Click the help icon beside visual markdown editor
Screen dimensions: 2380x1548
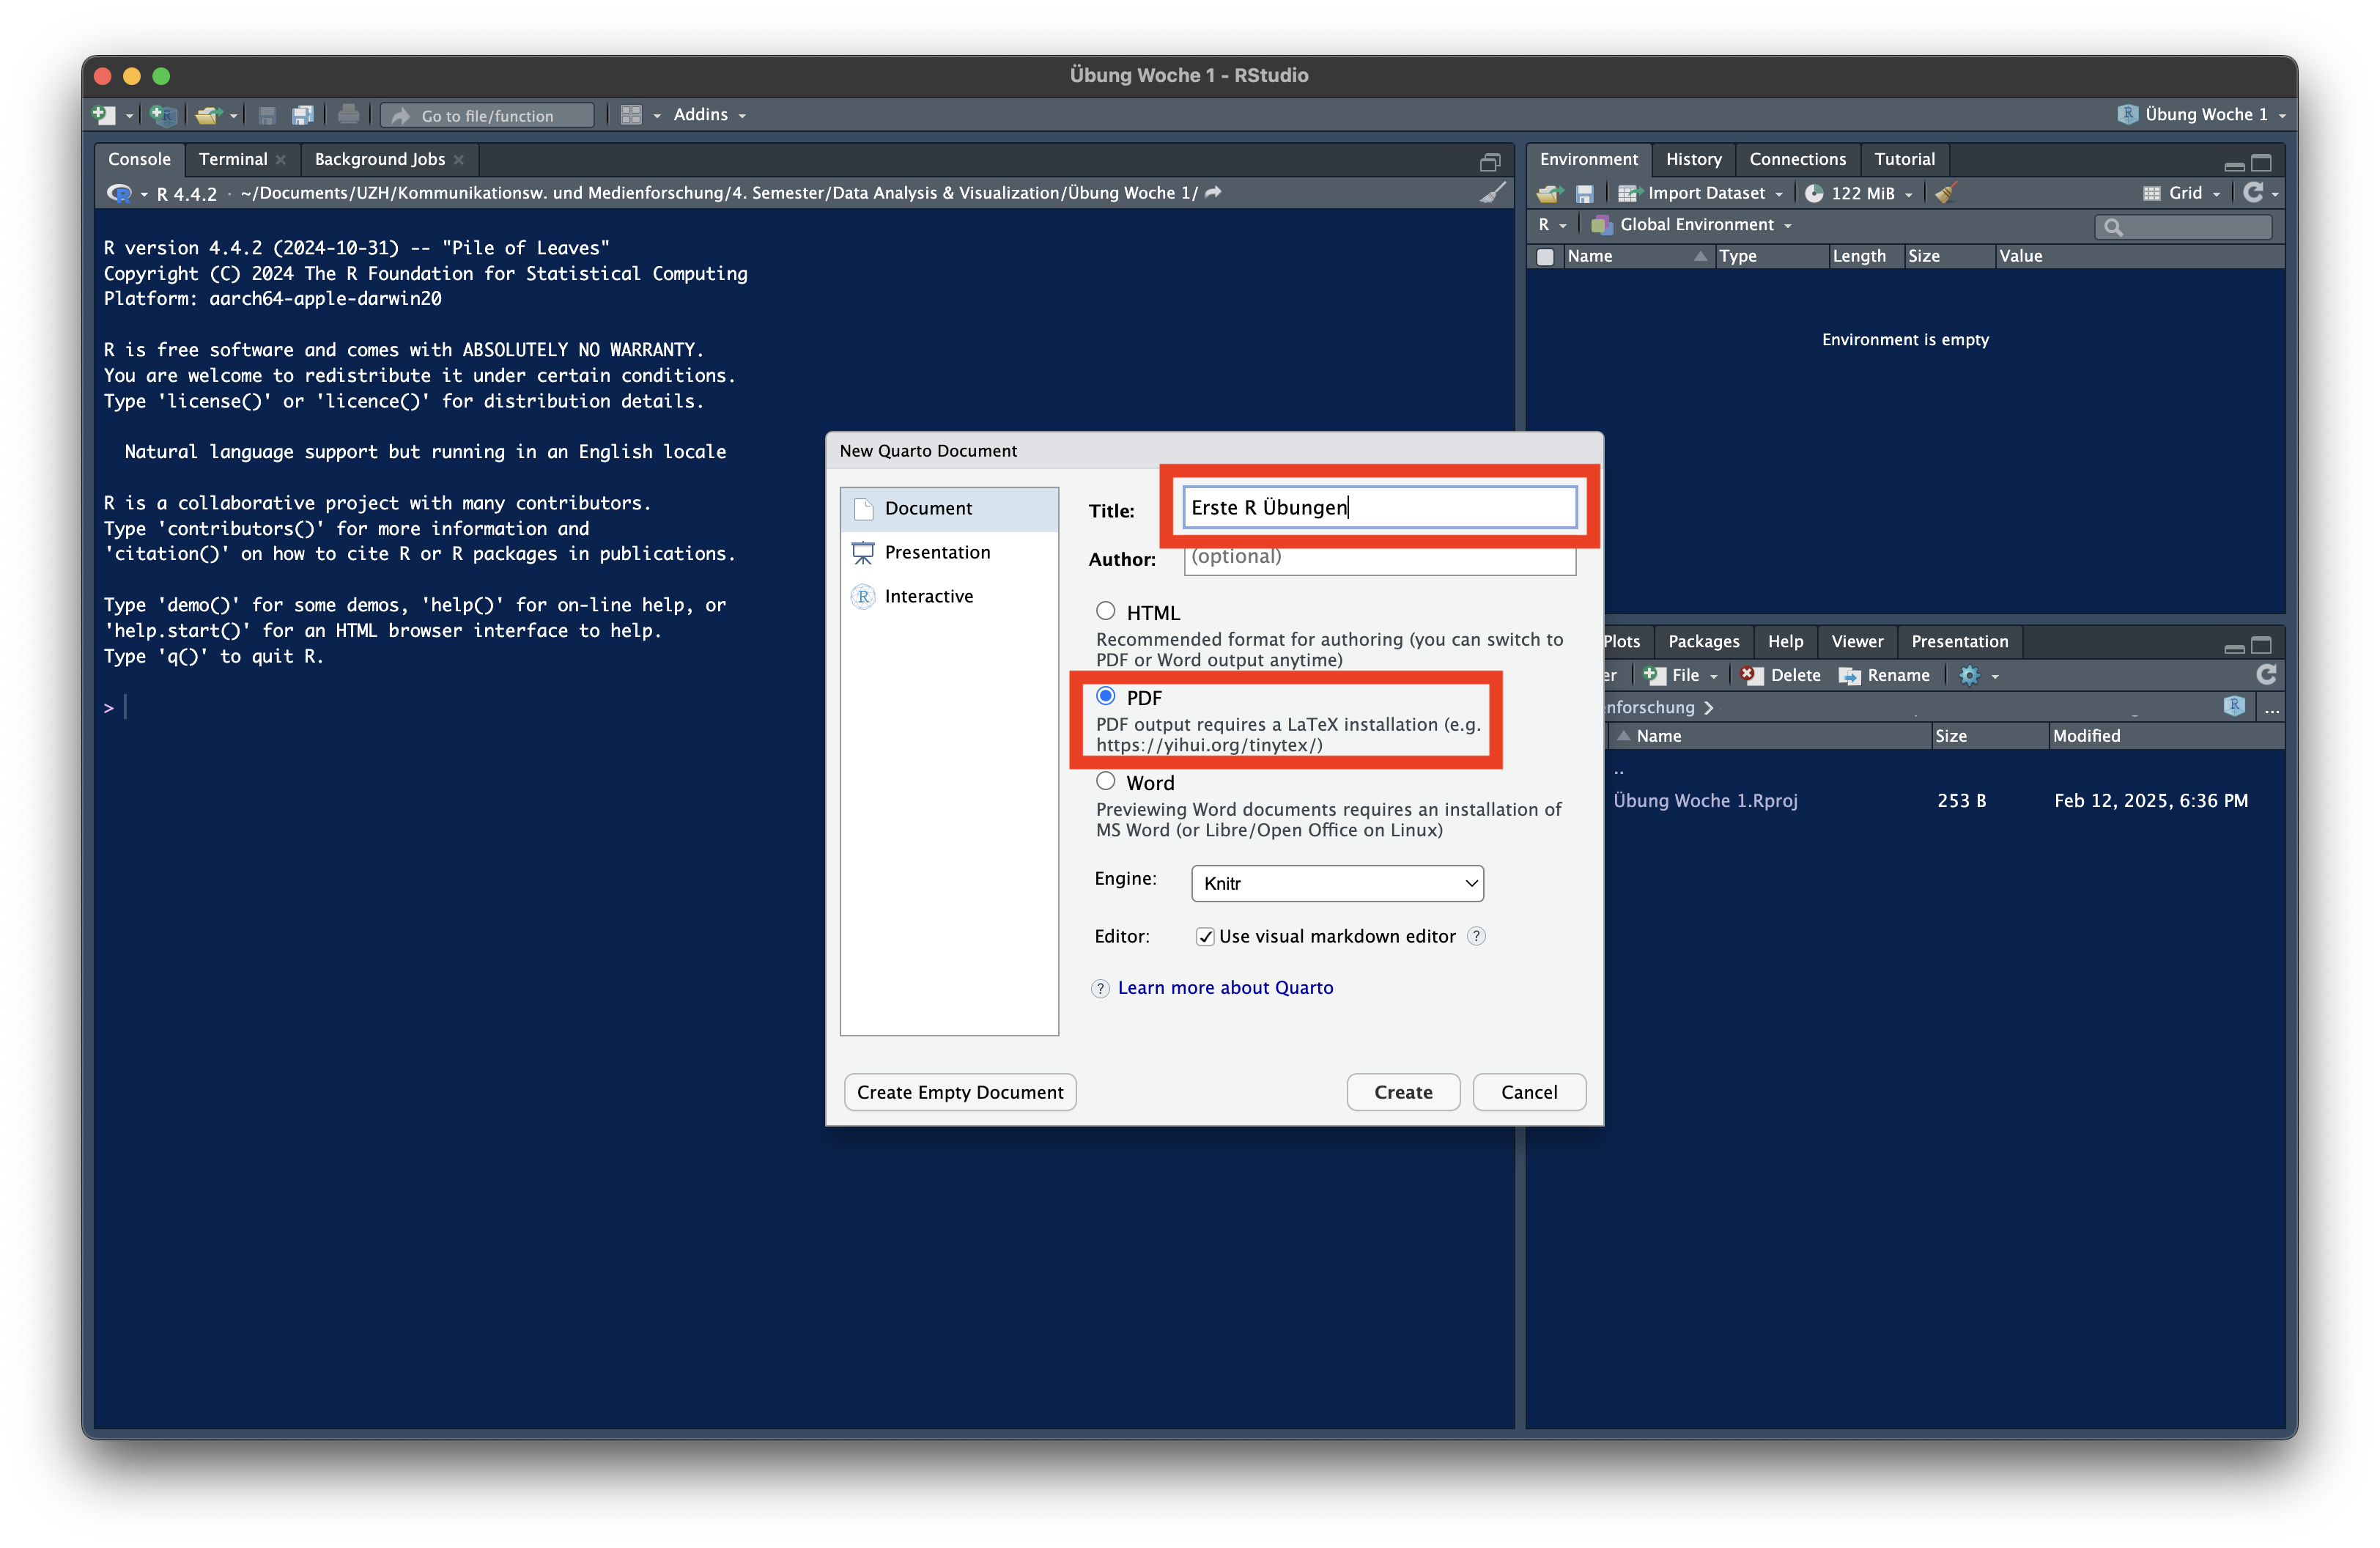[x=1476, y=936]
